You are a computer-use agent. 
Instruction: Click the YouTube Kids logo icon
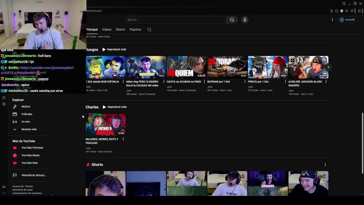click(15, 163)
